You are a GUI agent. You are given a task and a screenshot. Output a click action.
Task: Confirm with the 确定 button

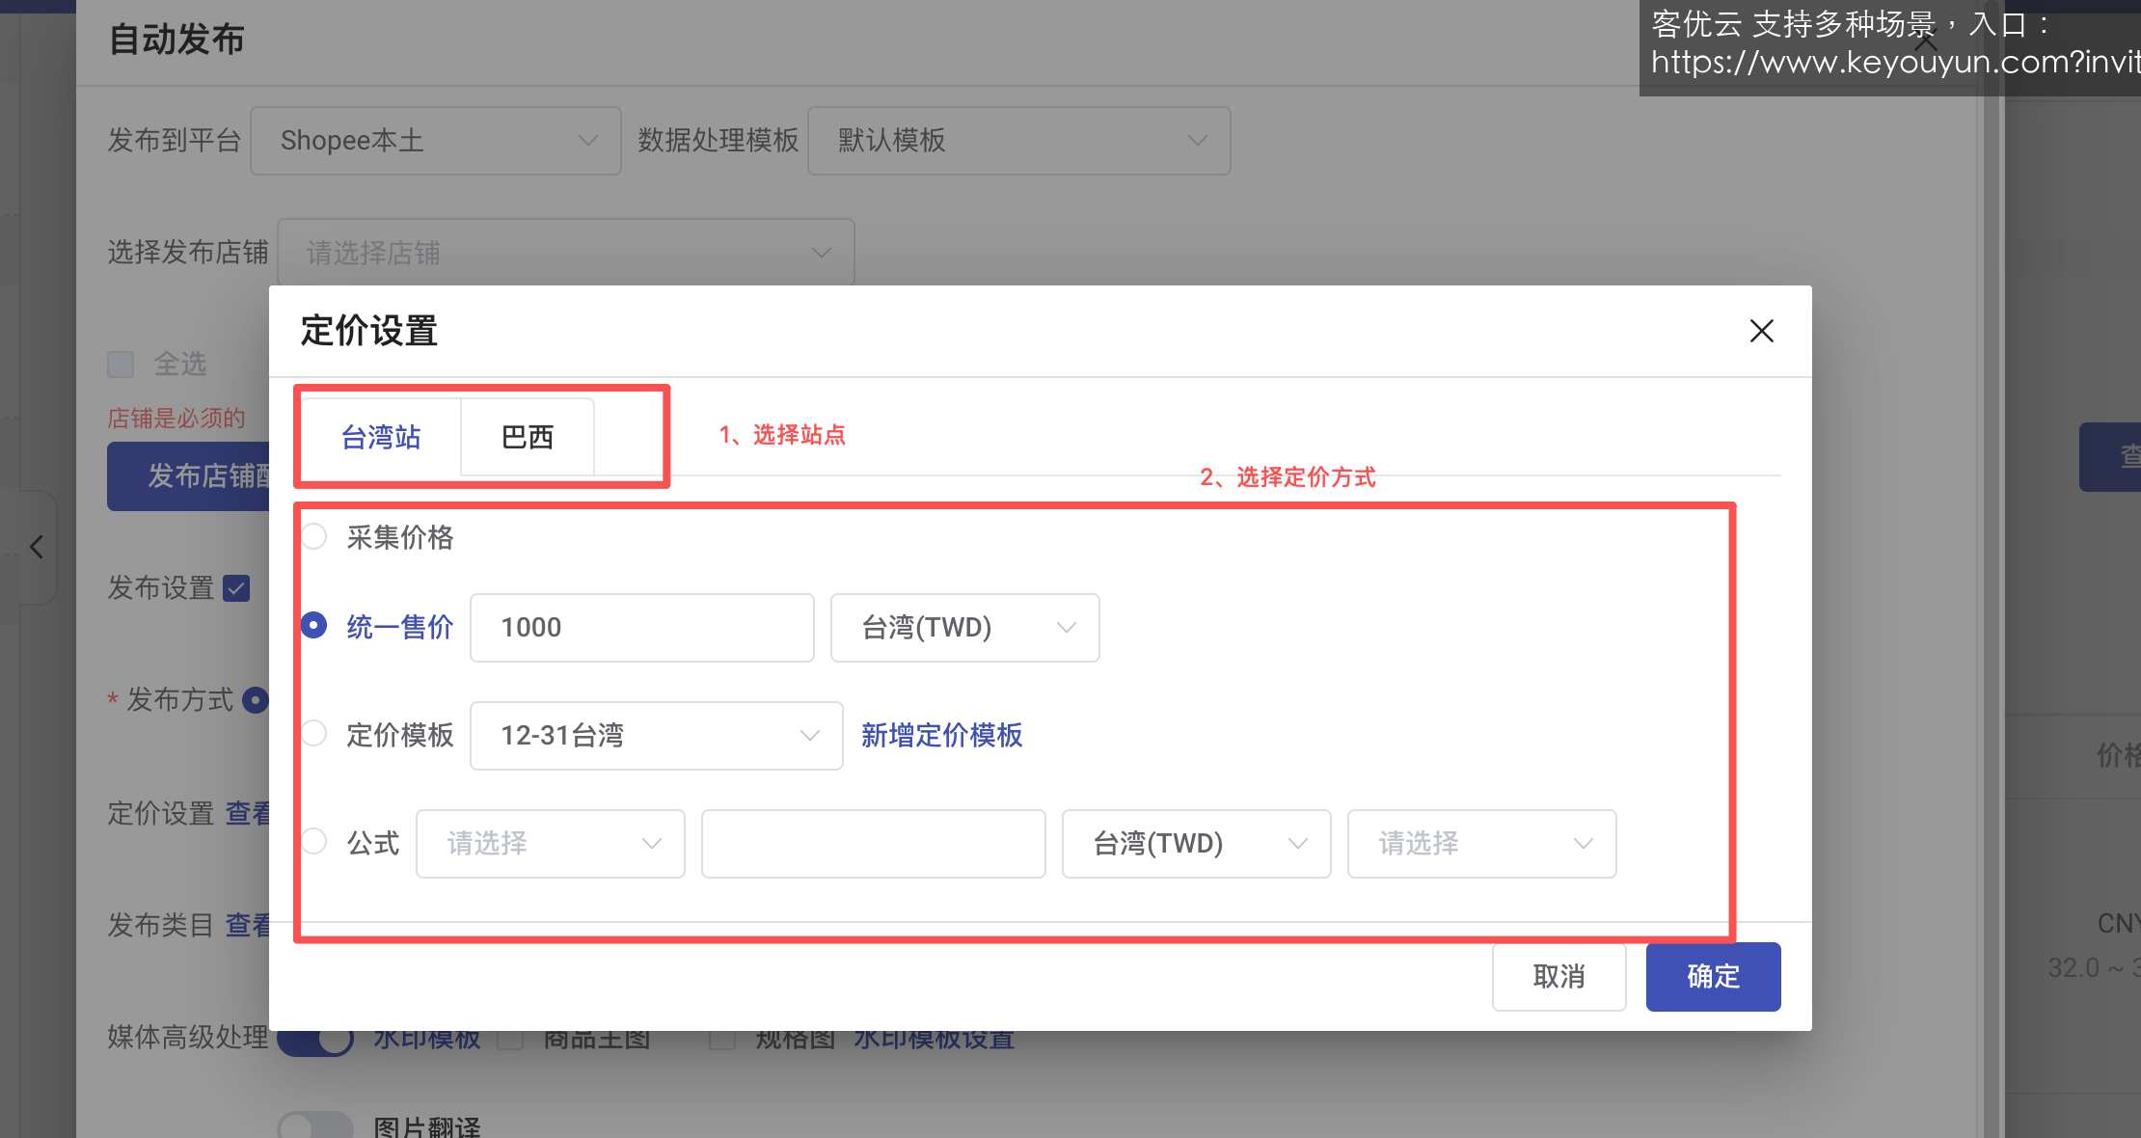(1713, 977)
